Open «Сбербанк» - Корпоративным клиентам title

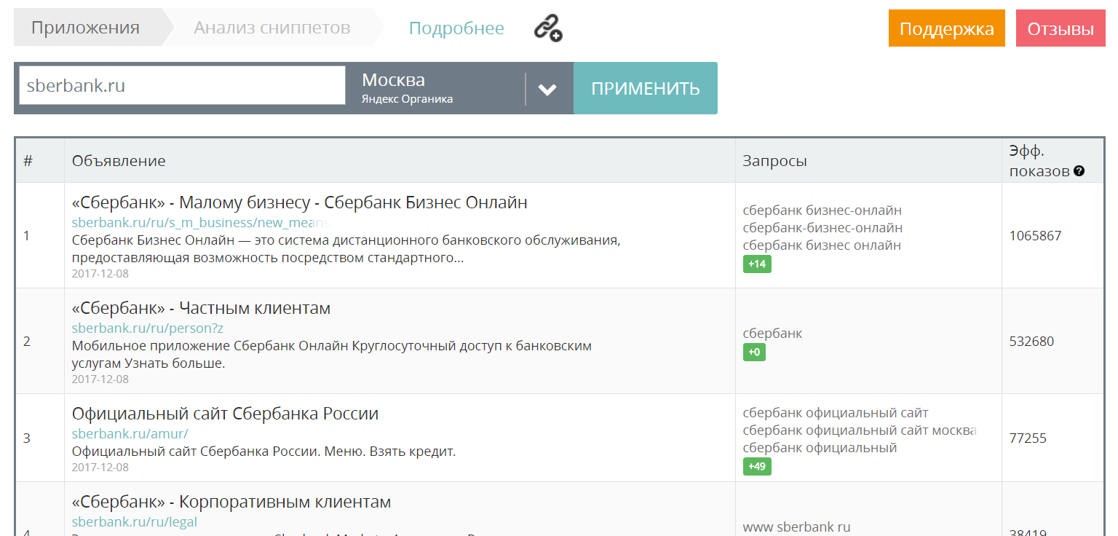[x=231, y=502]
